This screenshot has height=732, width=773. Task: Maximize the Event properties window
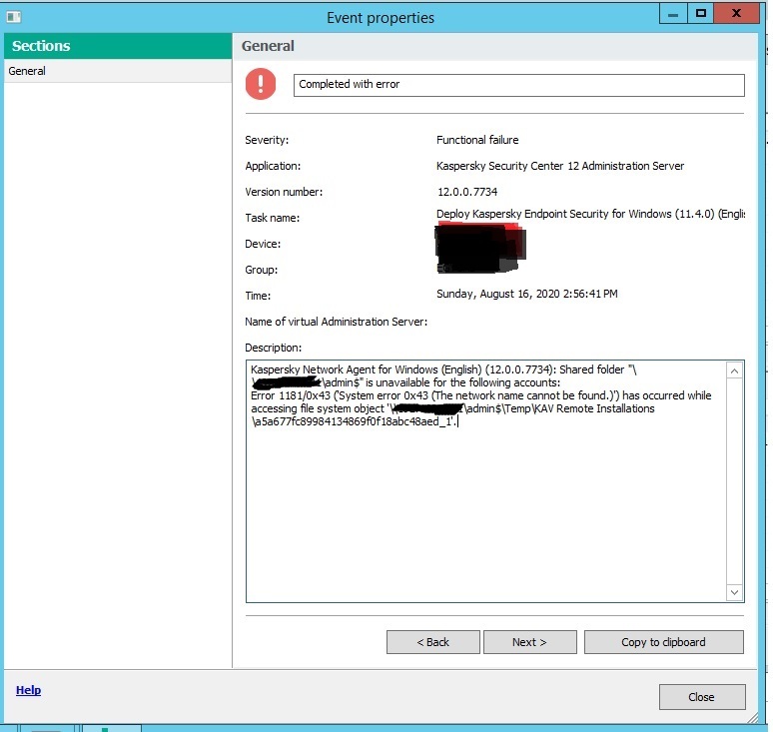[700, 14]
